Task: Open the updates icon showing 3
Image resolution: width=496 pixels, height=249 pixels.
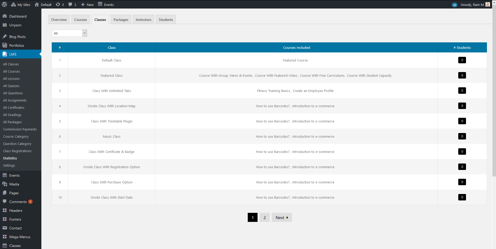Action: point(58,4)
